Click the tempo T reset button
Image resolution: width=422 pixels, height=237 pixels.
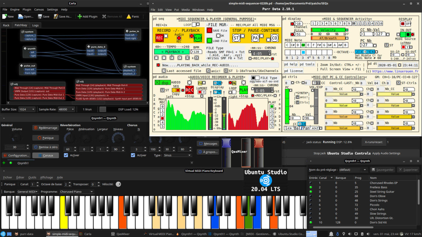coord(172,58)
